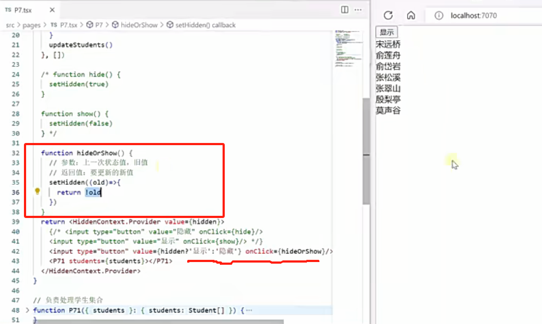
Task: Click updateStudents() call on line 21
Action: pyautogui.click(x=81, y=45)
